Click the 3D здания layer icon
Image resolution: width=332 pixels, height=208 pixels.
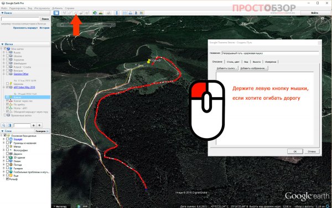(x=11, y=158)
